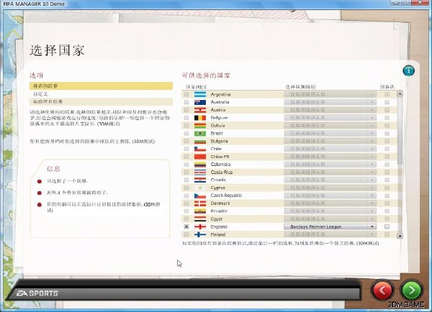
Task: Click the red back arrow button
Action: (x=382, y=290)
